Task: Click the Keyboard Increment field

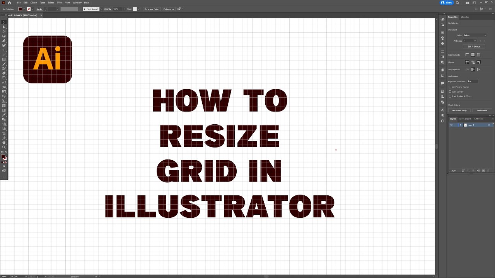Action: click(473, 81)
